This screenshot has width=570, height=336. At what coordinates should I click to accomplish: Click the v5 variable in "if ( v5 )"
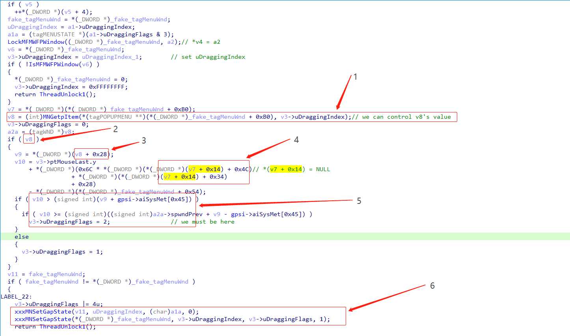pyautogui.click(x=29, y=4)
